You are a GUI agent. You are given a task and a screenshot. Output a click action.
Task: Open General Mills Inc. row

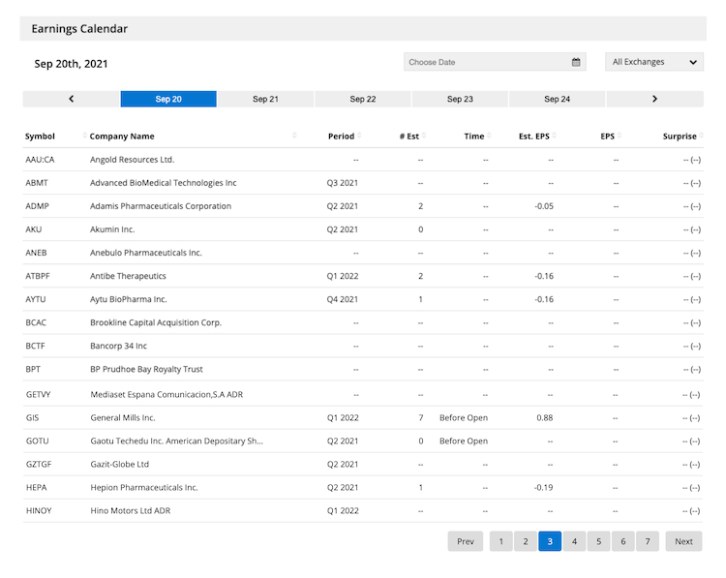[122, 417]
